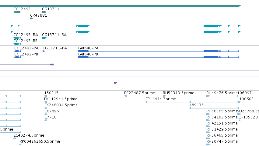Open the CR43881 gene feature label
The width and height of the screenshot is (259, 146).
click(x=39, y=15)
